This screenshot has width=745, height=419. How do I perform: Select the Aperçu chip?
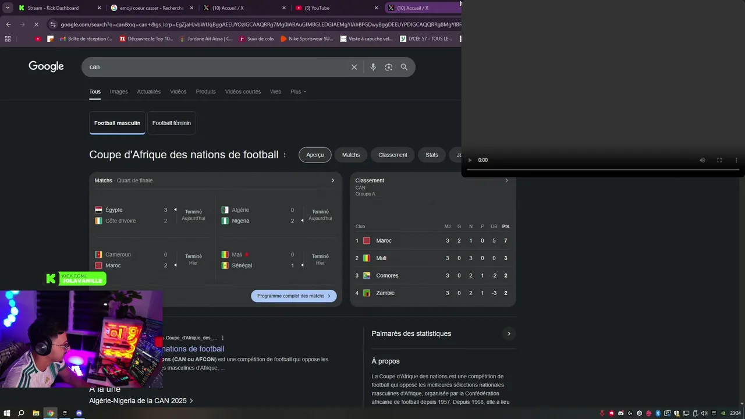[315, 155]
